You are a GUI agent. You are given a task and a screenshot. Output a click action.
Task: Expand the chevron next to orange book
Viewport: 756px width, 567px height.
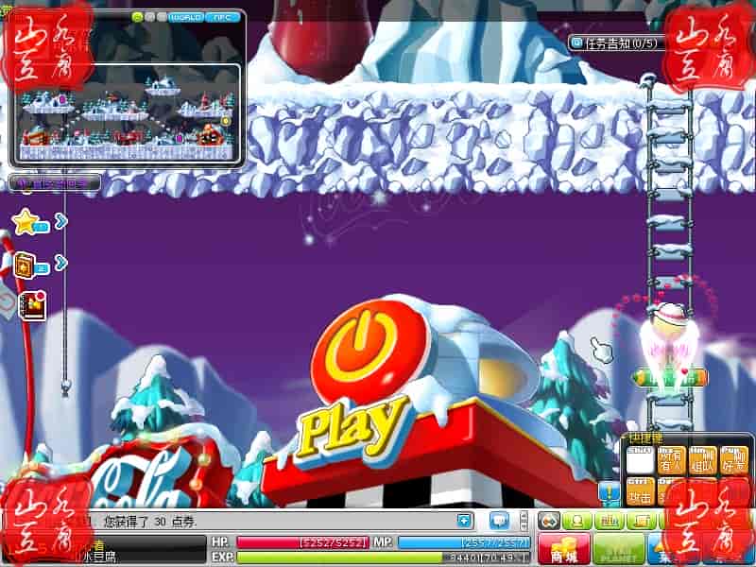pyautogui.click(x=60, y=263)
